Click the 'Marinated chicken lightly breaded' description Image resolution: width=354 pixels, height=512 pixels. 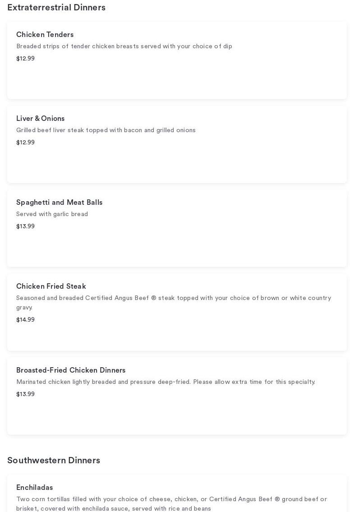point(166,382)
